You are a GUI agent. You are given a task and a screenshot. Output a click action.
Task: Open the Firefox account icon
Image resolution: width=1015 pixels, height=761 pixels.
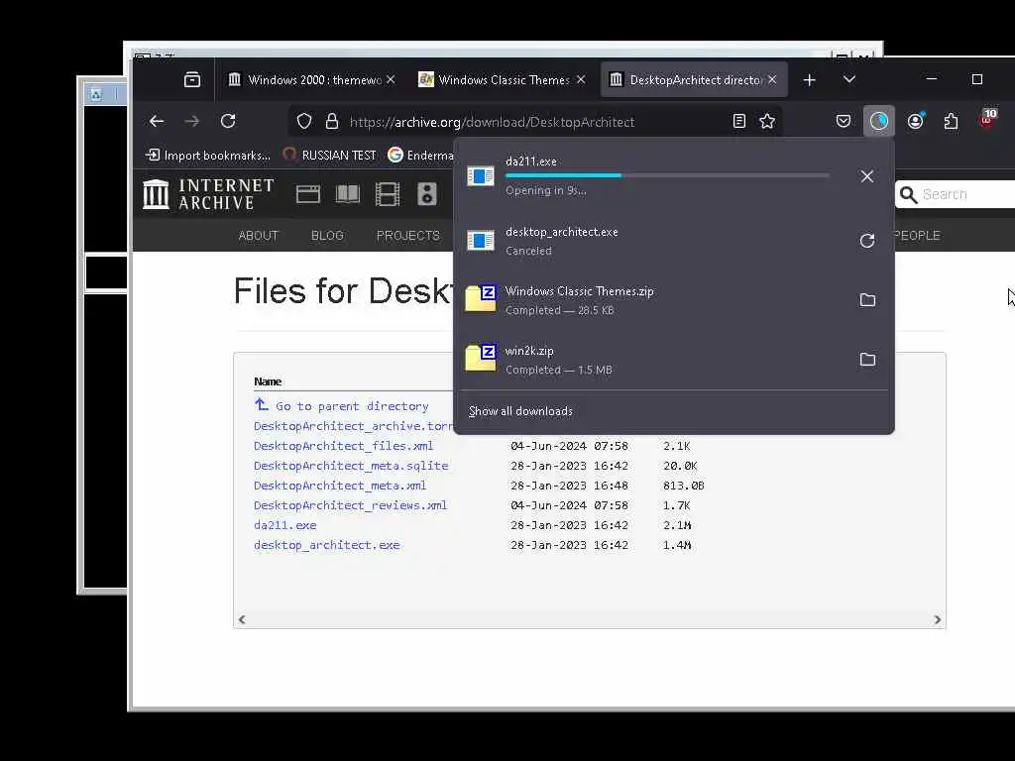pyautogui.click(x=915, y=121)
